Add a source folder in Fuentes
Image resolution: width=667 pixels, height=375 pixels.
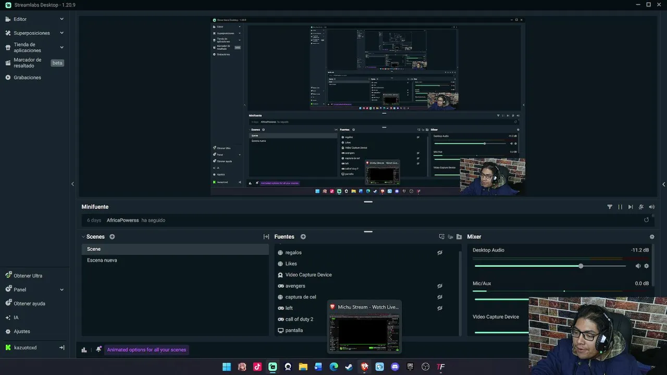[459, 236]
